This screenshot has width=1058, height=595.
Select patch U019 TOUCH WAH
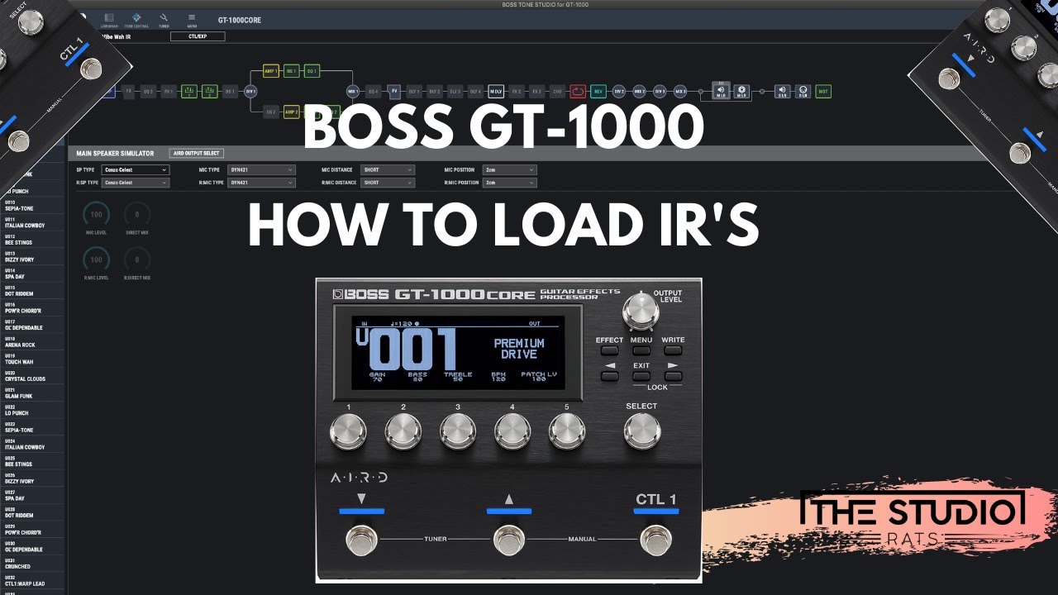click(32, 359)
